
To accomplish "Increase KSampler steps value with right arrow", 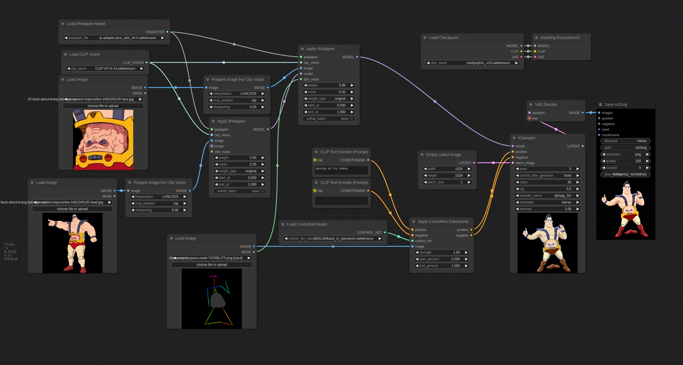I will [578, 182].
